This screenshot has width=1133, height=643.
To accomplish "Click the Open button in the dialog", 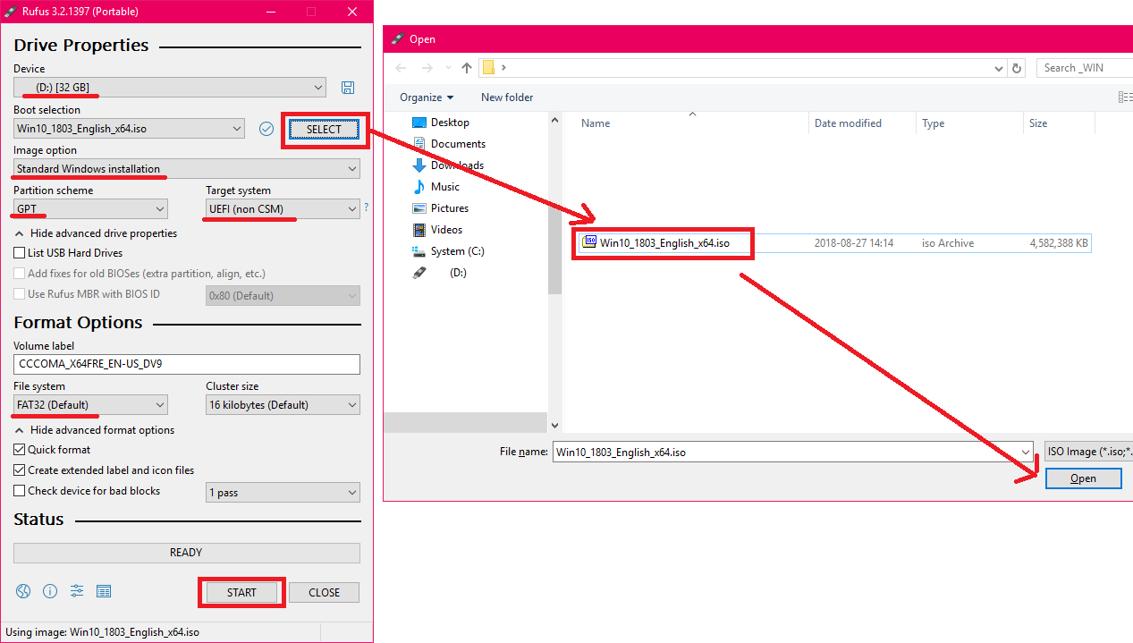I will tap(1083, 478).
